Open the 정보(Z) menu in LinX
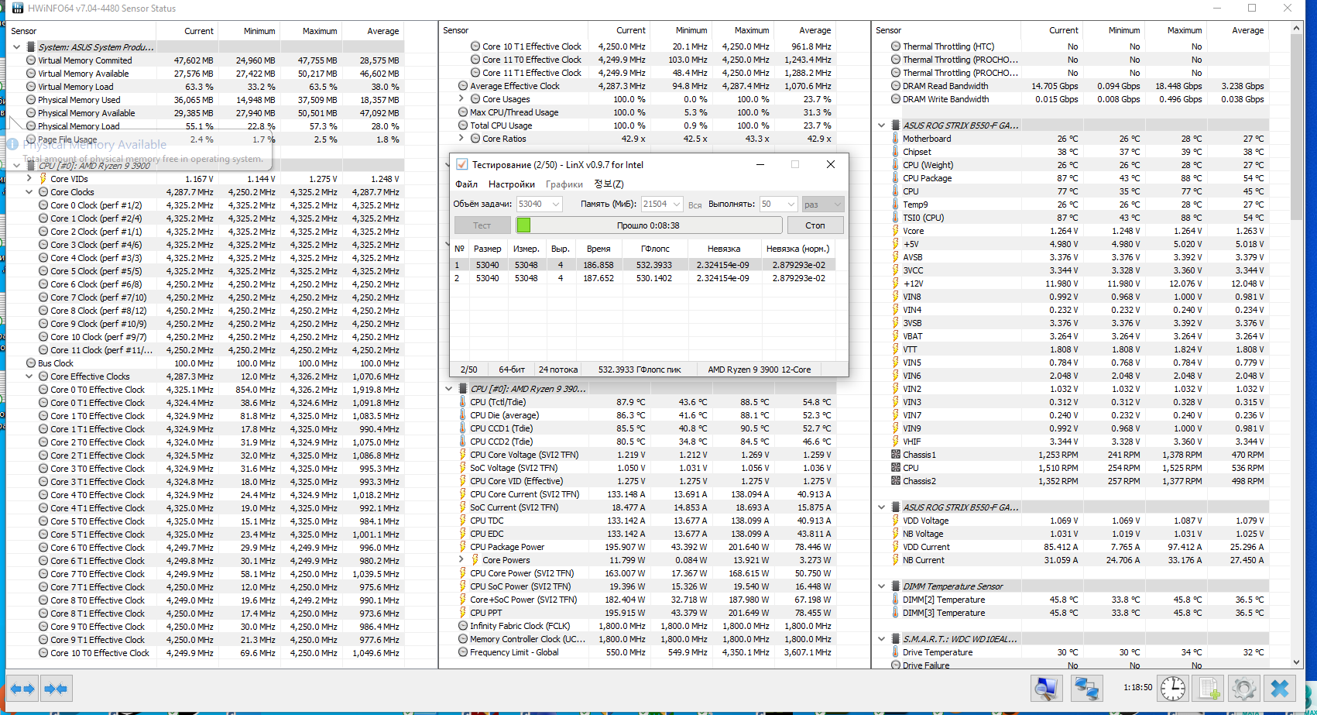This screenshot has width=1317, height=715. (609, 184)
